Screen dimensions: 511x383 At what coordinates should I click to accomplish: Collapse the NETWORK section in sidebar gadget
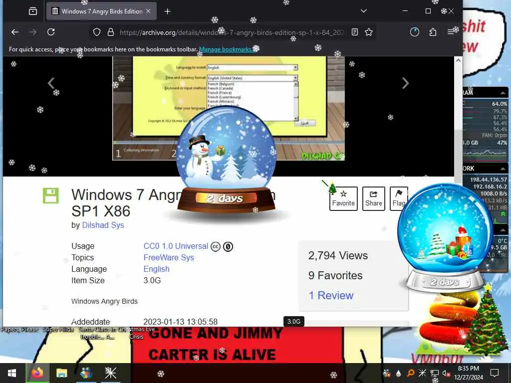click(x=503, y=169)
